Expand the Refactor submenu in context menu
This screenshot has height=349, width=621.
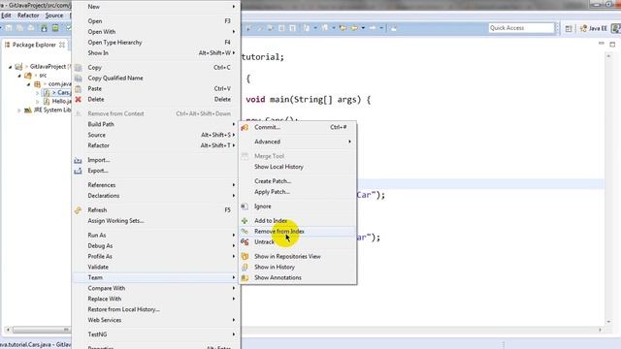tap(156, 145)
